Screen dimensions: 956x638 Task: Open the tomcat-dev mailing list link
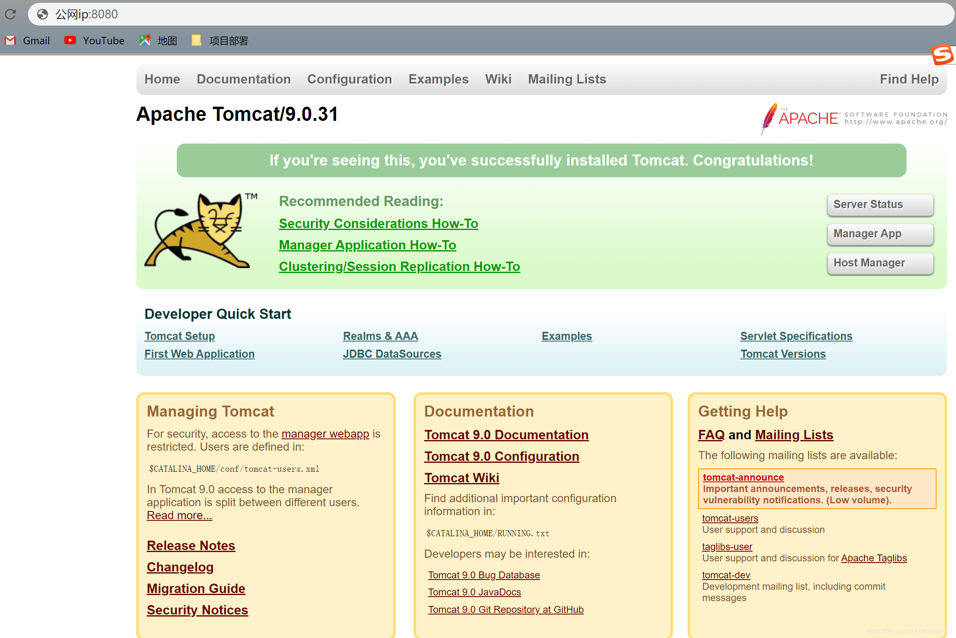(x=726, y=575)
